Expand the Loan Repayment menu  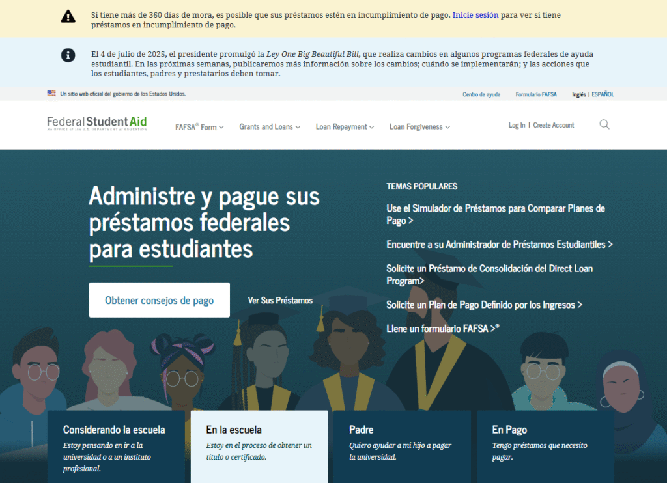345,127
